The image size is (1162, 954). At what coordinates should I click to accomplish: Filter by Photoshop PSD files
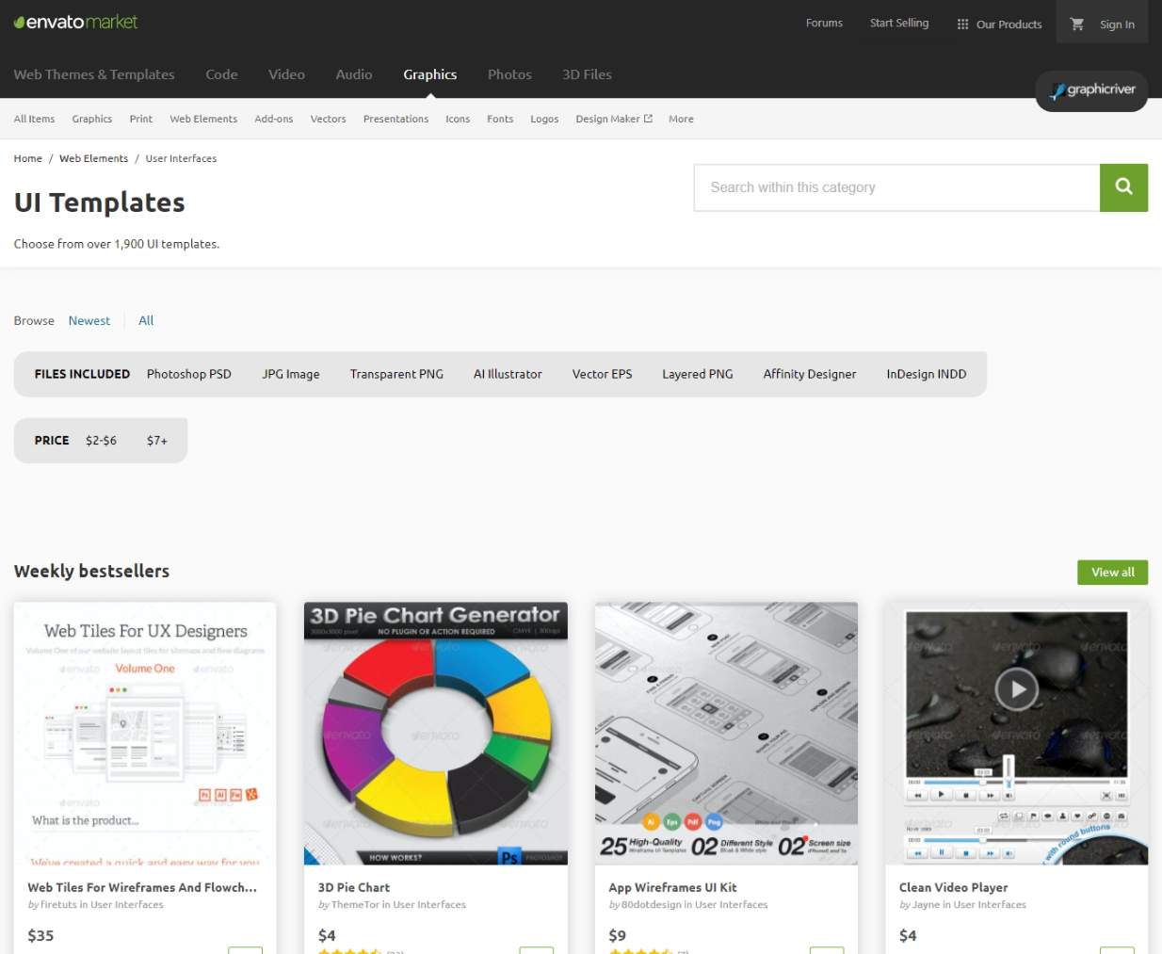tap(188, 374)
